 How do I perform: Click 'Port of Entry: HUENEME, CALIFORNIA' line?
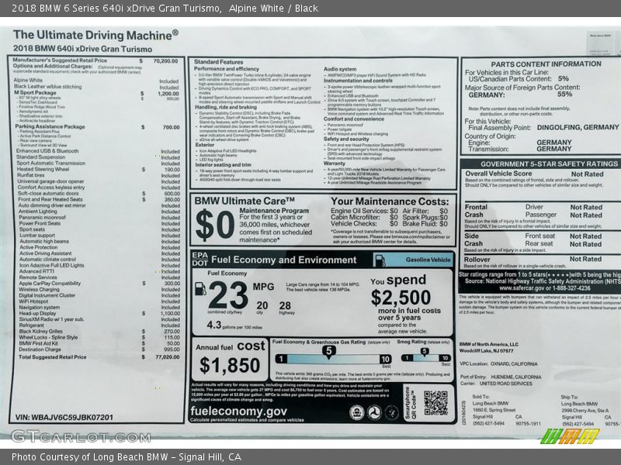coord(501,377)
